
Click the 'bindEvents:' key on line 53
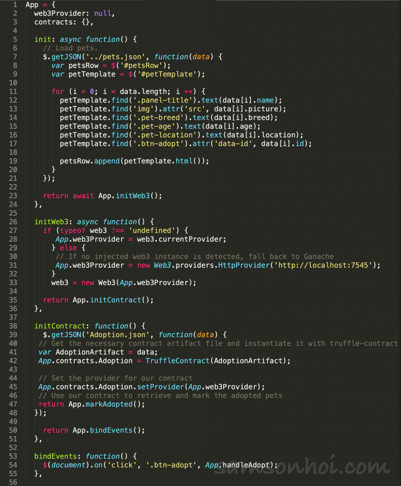point(57,456)
